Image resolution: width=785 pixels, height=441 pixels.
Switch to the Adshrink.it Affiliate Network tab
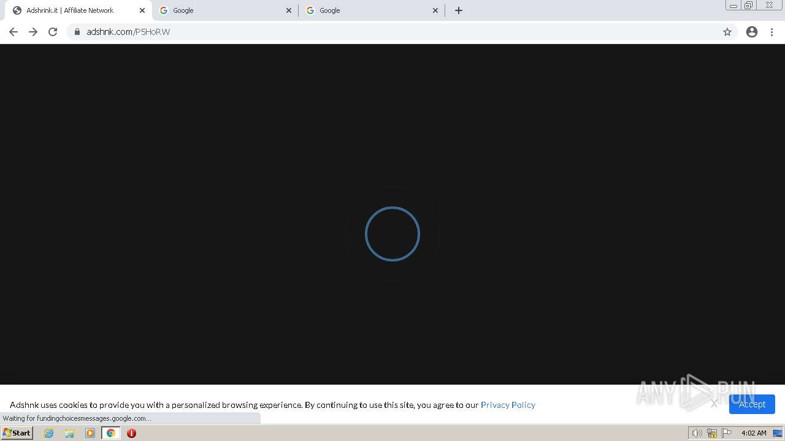coord(78,10)
